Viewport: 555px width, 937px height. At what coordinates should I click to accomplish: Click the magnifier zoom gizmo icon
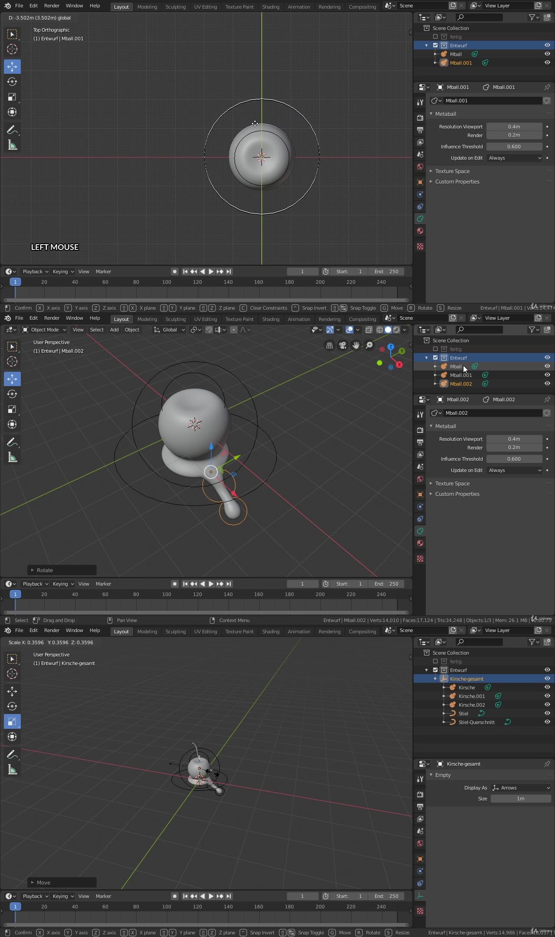click(369, 345)
